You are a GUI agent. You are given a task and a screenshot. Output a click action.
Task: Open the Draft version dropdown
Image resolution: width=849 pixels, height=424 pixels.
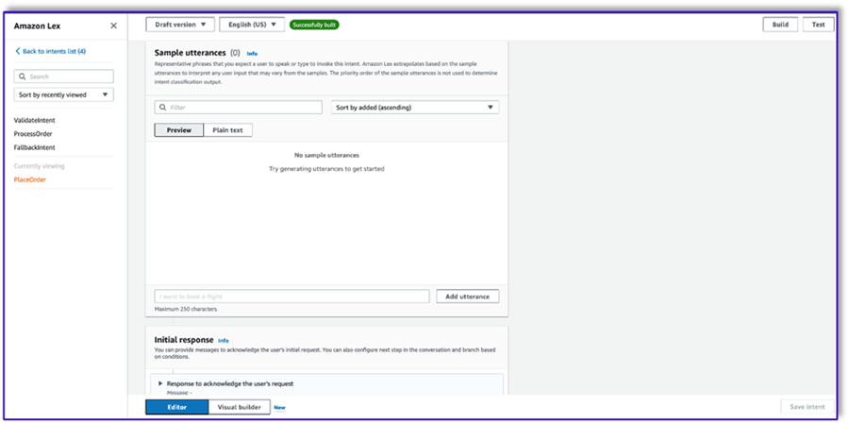tap(180, 25)
